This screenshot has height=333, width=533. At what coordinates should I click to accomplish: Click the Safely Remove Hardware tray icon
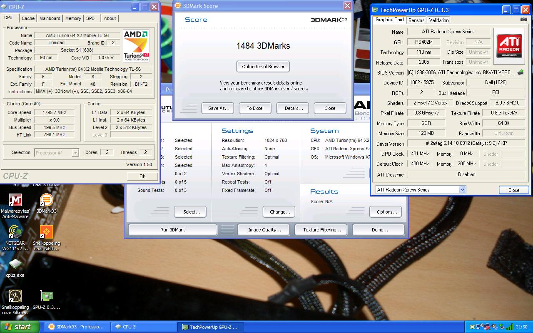tap(502, 327)
